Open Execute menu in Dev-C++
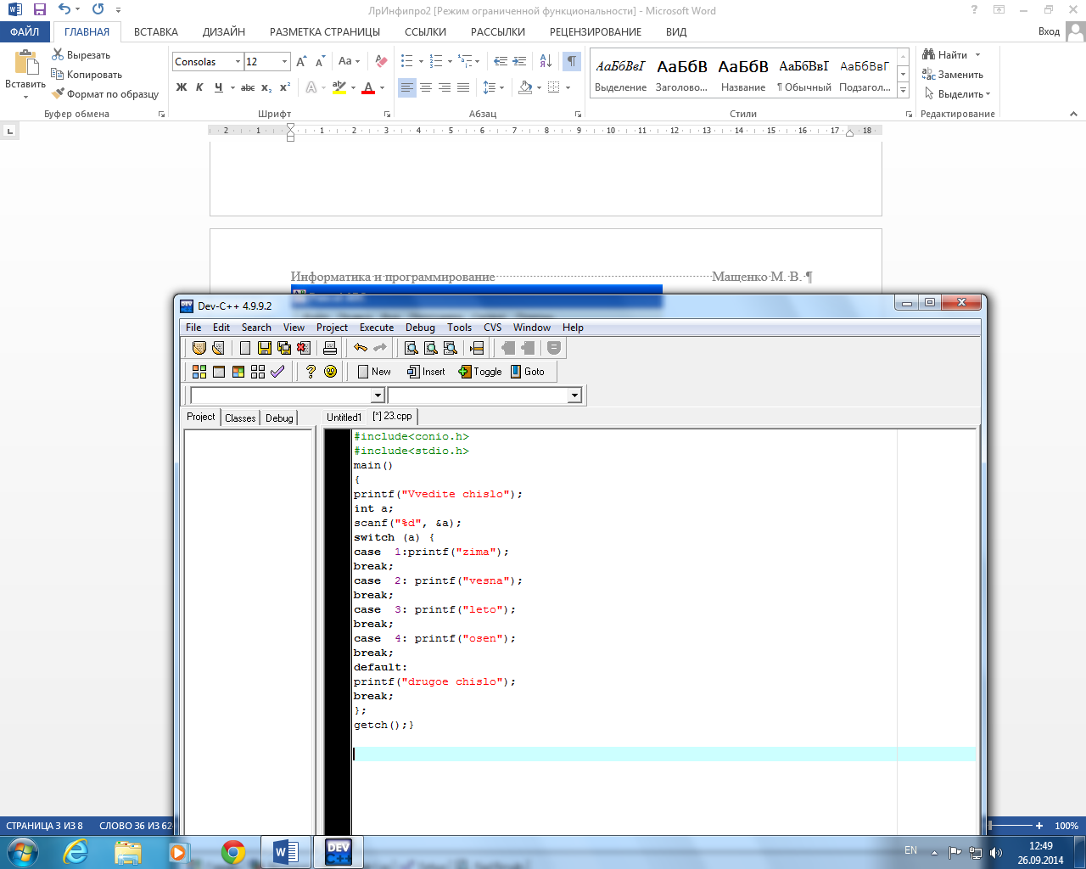The width and height of the screenshot is (1086, 869). pyautogui.click(x=377, y=328)
